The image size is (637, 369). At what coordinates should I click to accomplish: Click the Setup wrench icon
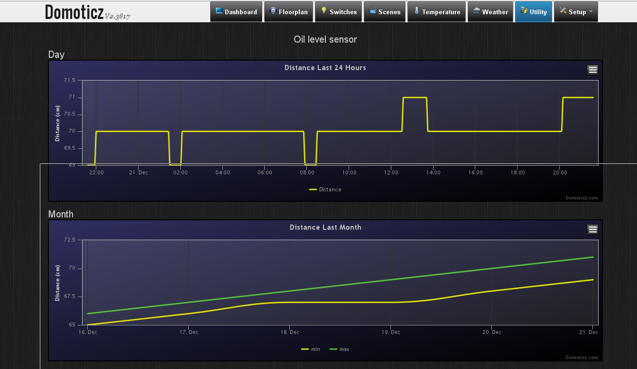pyautogui.click(x=563, y=11)
